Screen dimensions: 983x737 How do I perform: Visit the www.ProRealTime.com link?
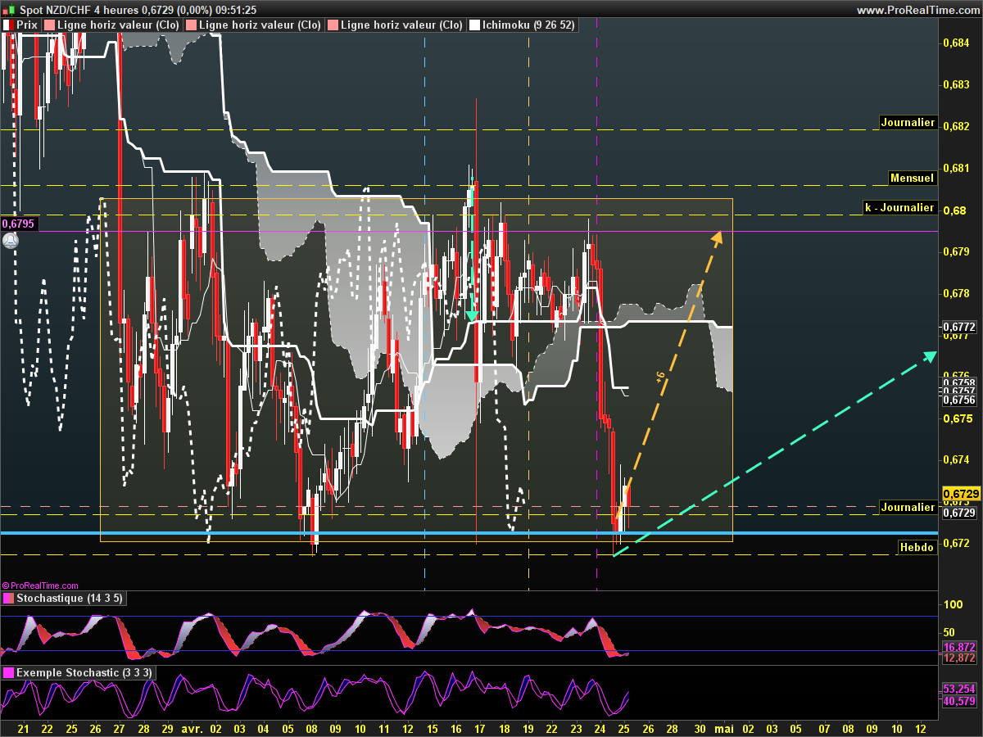coord(917,10)
